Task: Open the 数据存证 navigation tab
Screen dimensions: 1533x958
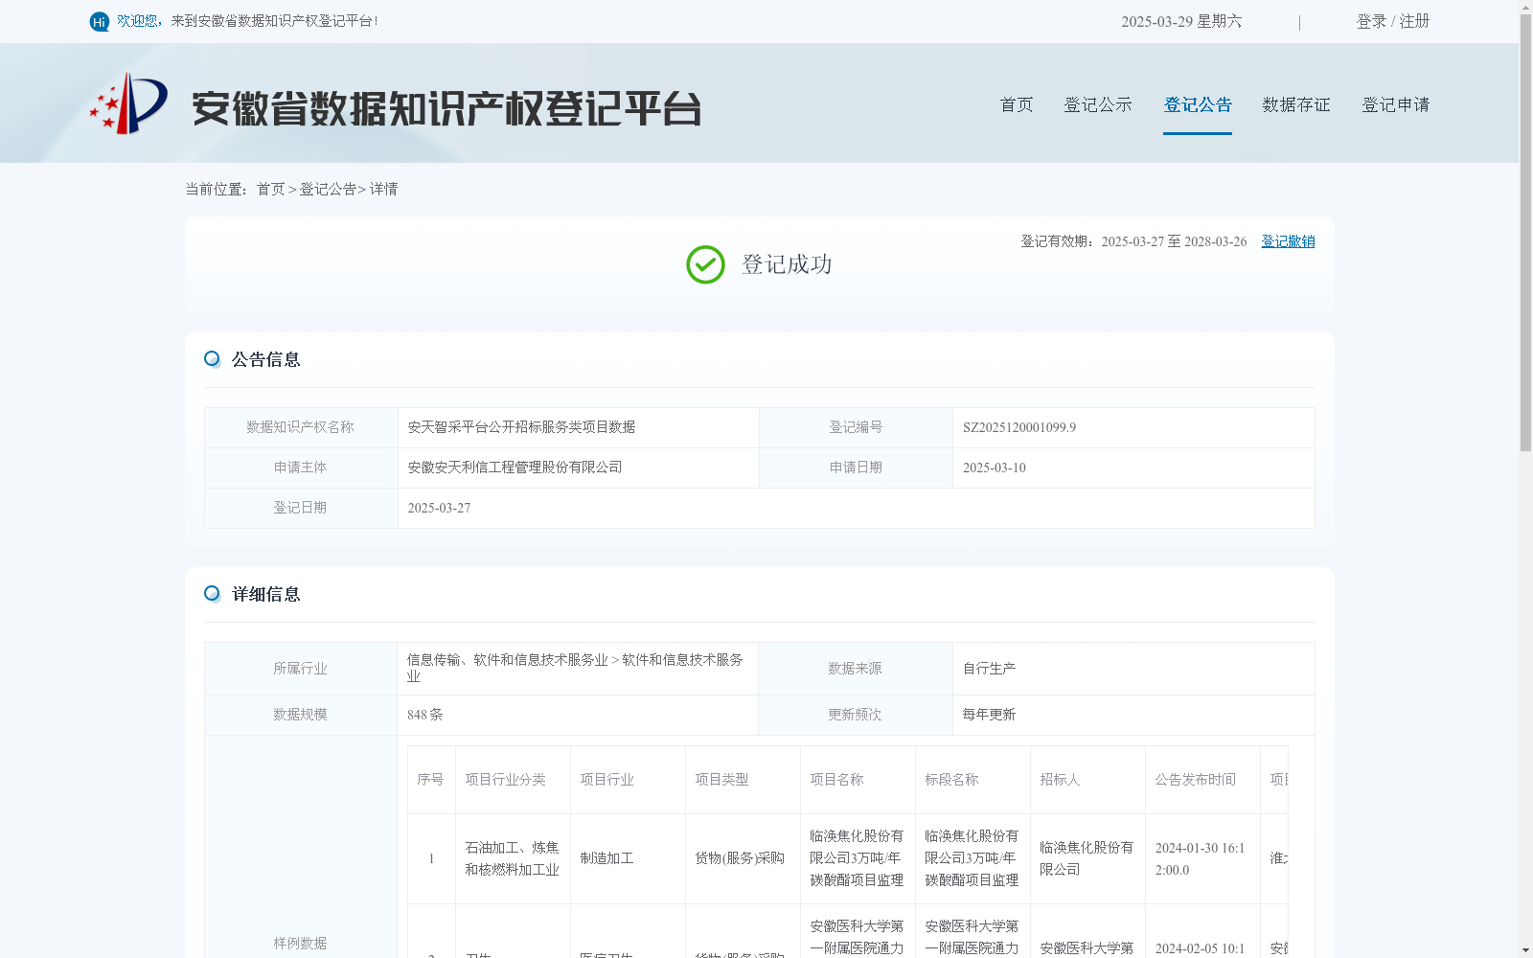Action: pos(1296,104)
